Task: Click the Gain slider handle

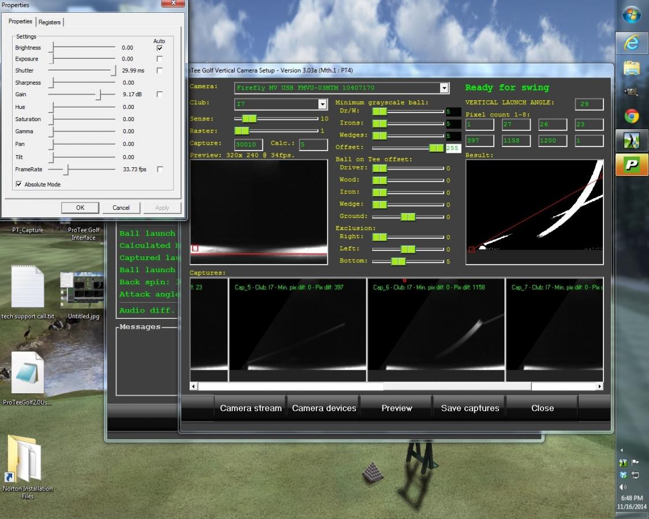Action: [x=98, y=95]
